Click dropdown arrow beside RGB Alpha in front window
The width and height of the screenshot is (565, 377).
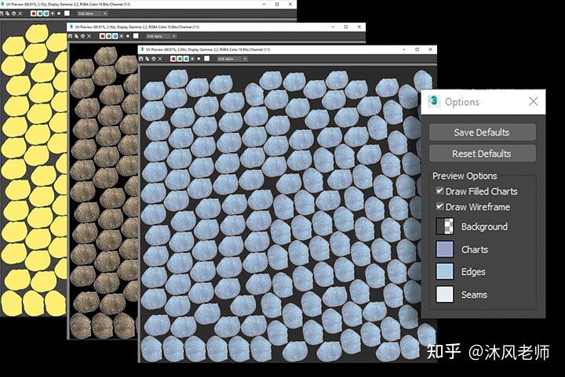tap(245, 59)
